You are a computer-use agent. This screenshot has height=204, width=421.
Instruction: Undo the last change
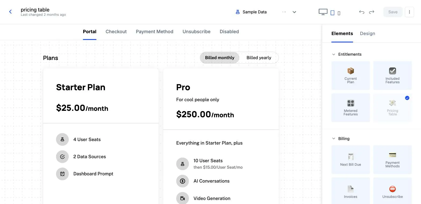[x=362, y=12]
